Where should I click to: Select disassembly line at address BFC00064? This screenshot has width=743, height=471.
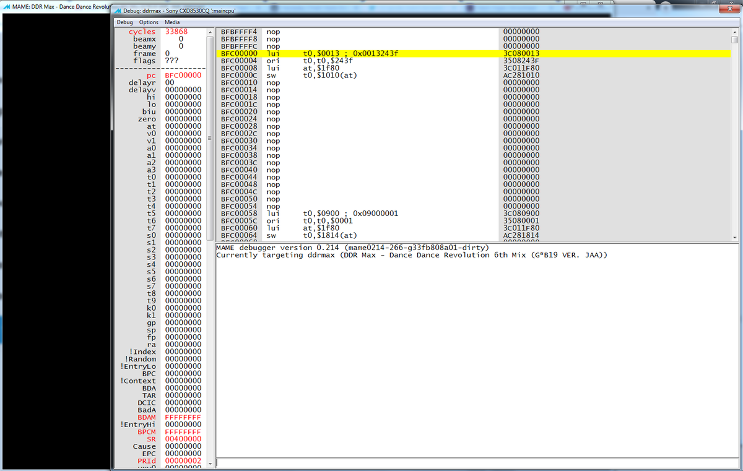474,236
